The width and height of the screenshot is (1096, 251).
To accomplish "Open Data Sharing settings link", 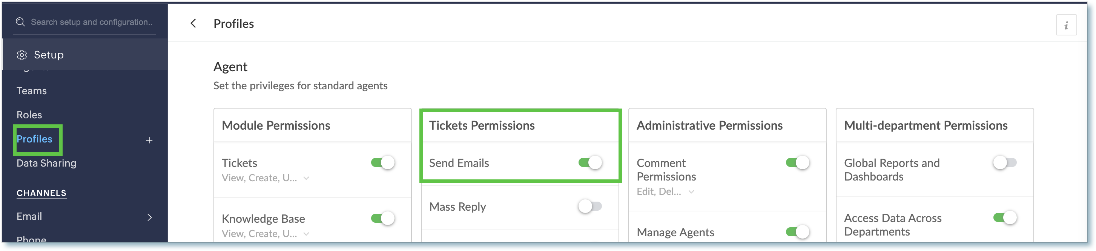I will (46, 163).
